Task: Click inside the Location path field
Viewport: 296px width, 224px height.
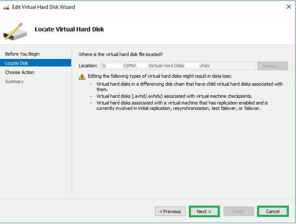Action: tap(178, 66)
